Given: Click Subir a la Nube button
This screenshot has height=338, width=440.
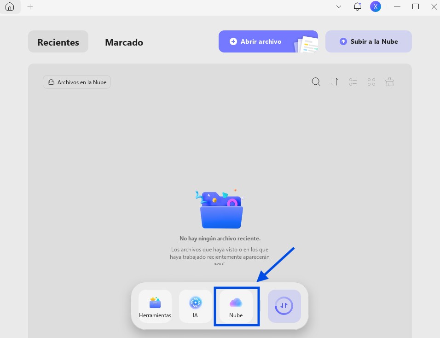Looking at the screenshot, I should click(369, 41).
